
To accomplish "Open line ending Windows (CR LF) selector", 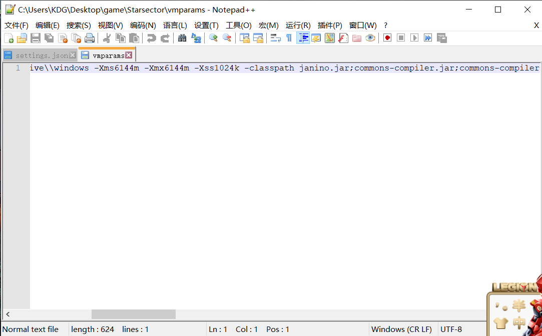I will click(x=401, y=329).
